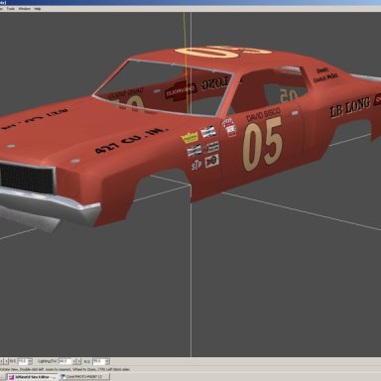Click the STP decal on the car fender
Image resolution: width=381 pixels, height=381 pixels.
coord(196,165)
